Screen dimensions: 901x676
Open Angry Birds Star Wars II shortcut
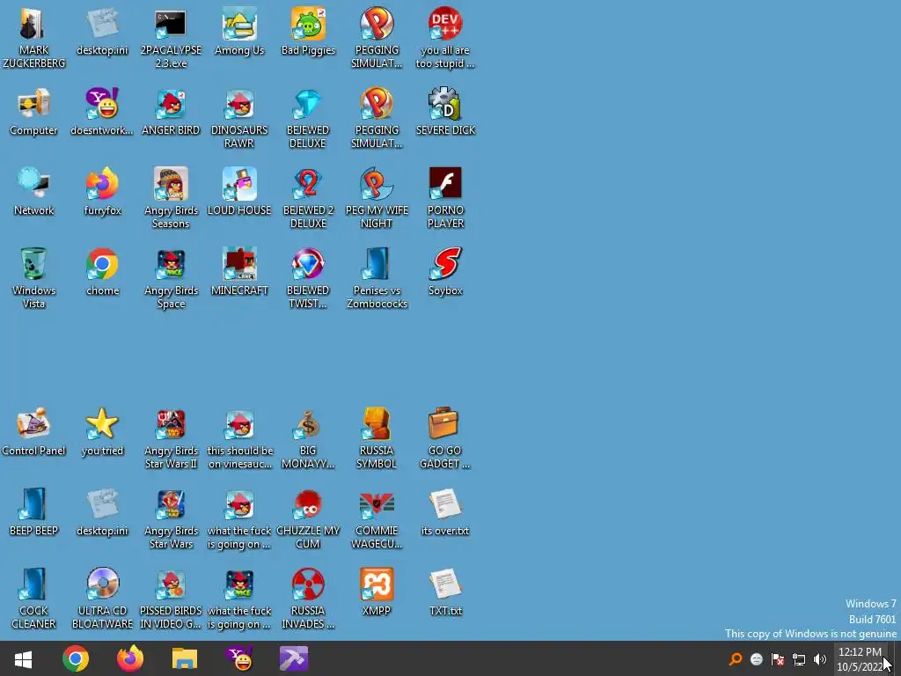[x=171, y=425]
